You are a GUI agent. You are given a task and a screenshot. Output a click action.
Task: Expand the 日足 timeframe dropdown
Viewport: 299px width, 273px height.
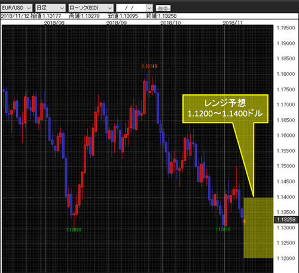pyautogui.click(x=50, y=8)
